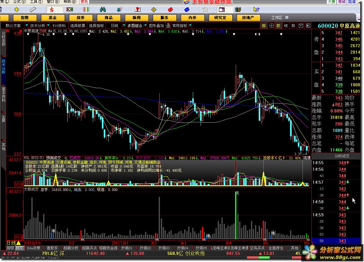Click the red dollar sign icon
Image resolution: width=364 pixels, height=262 pixels.
click(x=52, y=10)
